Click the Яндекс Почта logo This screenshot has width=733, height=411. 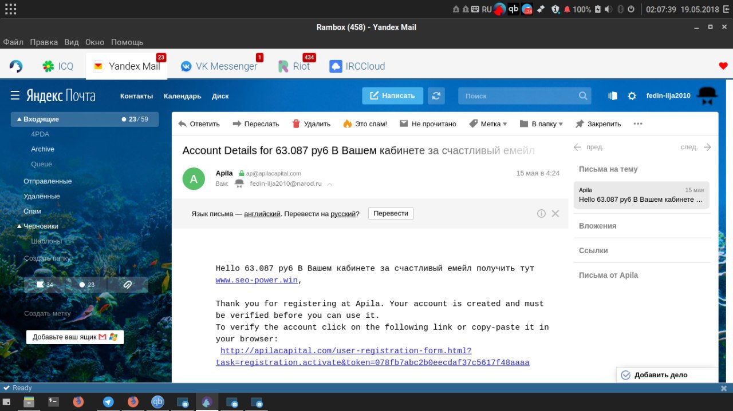60,95
